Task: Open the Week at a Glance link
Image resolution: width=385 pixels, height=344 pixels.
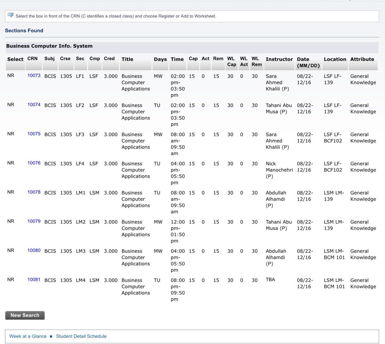Action: point(28,336)
